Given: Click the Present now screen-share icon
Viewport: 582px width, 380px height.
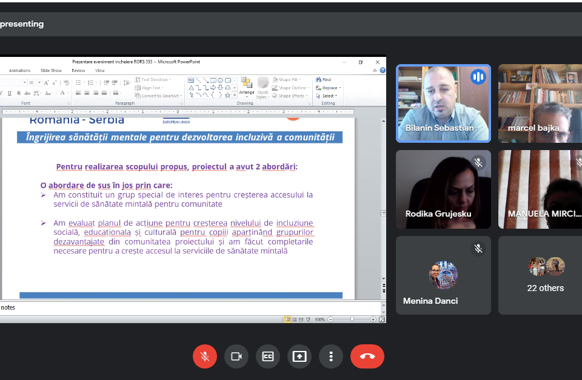Looking at the screenshot, I should 299,356.
